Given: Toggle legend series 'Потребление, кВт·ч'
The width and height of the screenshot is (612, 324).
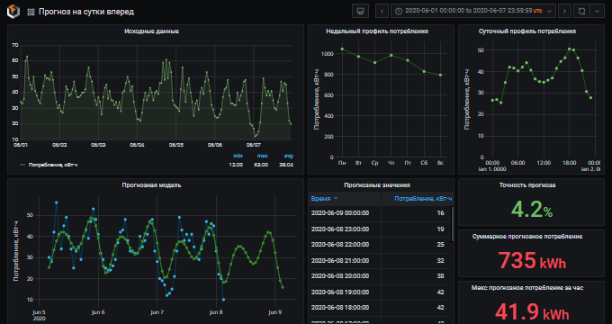Looking at the screenshot, I should coord(53,165).
